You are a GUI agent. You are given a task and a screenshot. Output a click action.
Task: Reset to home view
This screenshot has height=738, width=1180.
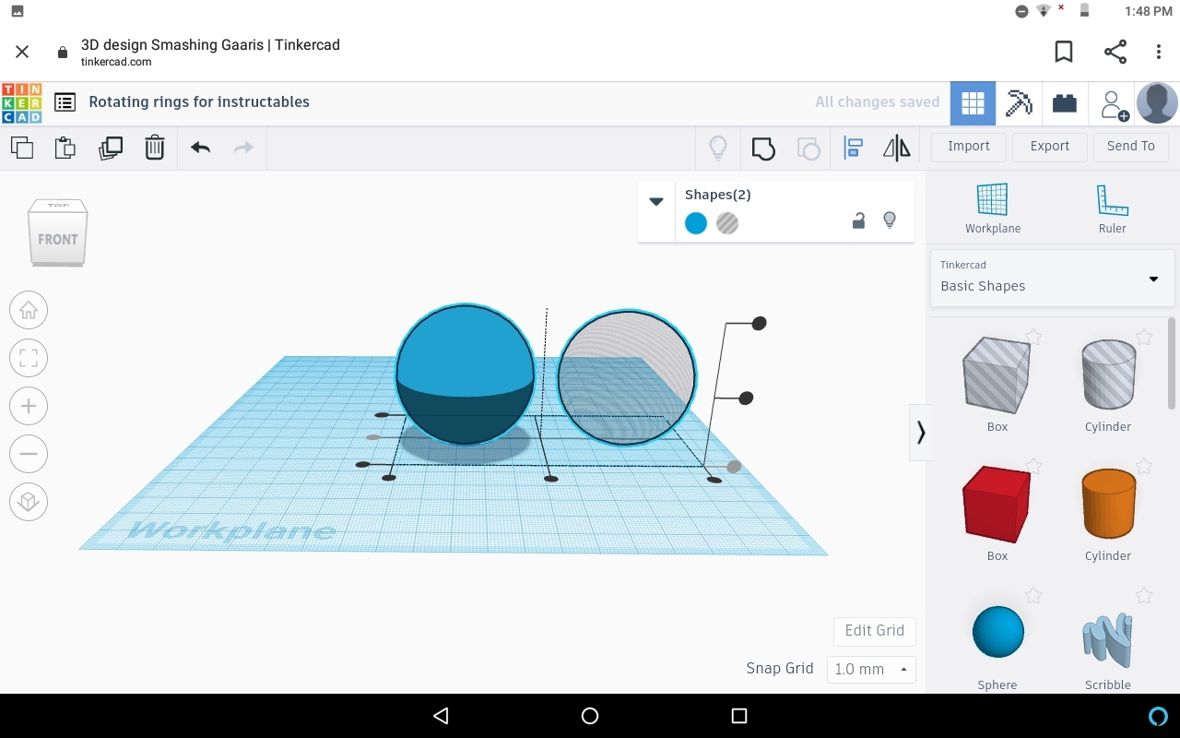click(x=29, y=310)
